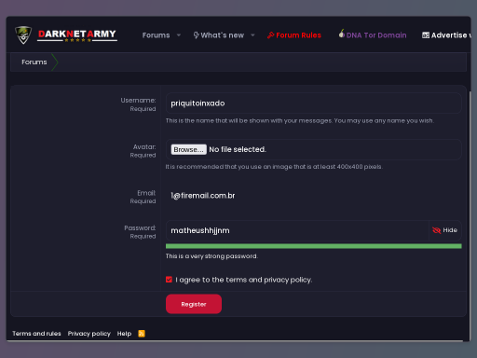Click the crossed-eye icon in password field
The width and height of the screenshot is (477, 358).
coord(436,230)
